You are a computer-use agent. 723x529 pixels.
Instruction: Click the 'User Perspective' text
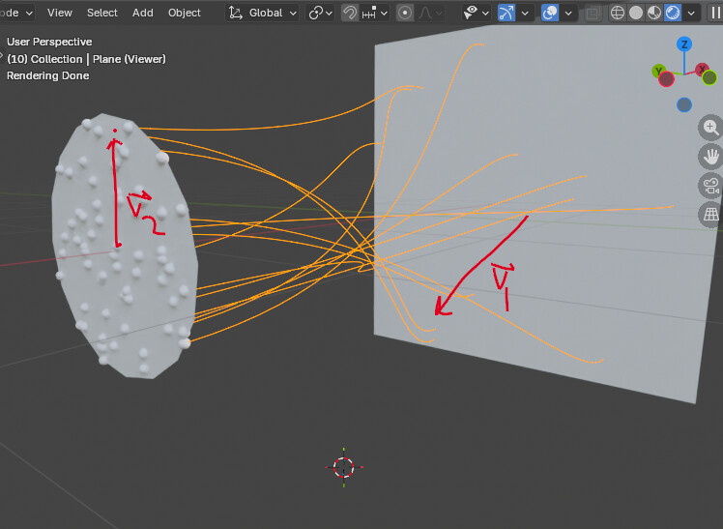point(49,42)
